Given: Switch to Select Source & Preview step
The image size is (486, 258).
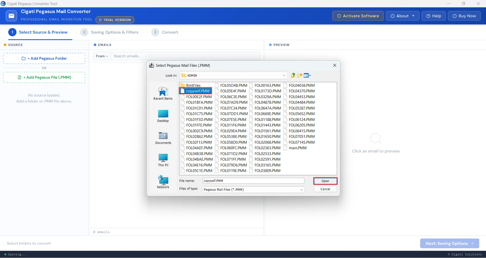Looking at the screenshot, I should point(38,32).
